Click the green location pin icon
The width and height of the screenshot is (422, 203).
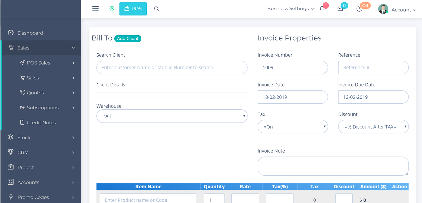coord(112,9)
